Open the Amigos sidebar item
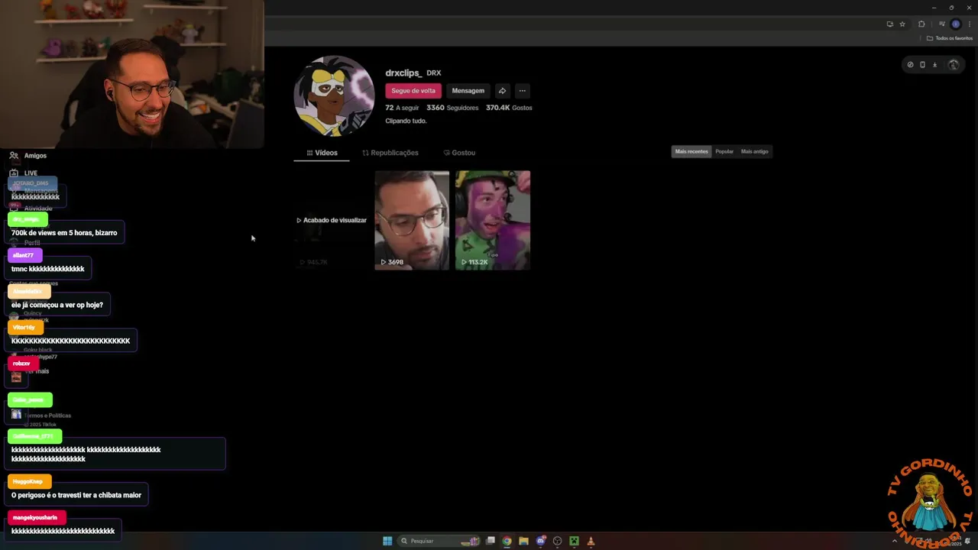The width and height of the screenshot is (978, 550). tap(28, 155)
